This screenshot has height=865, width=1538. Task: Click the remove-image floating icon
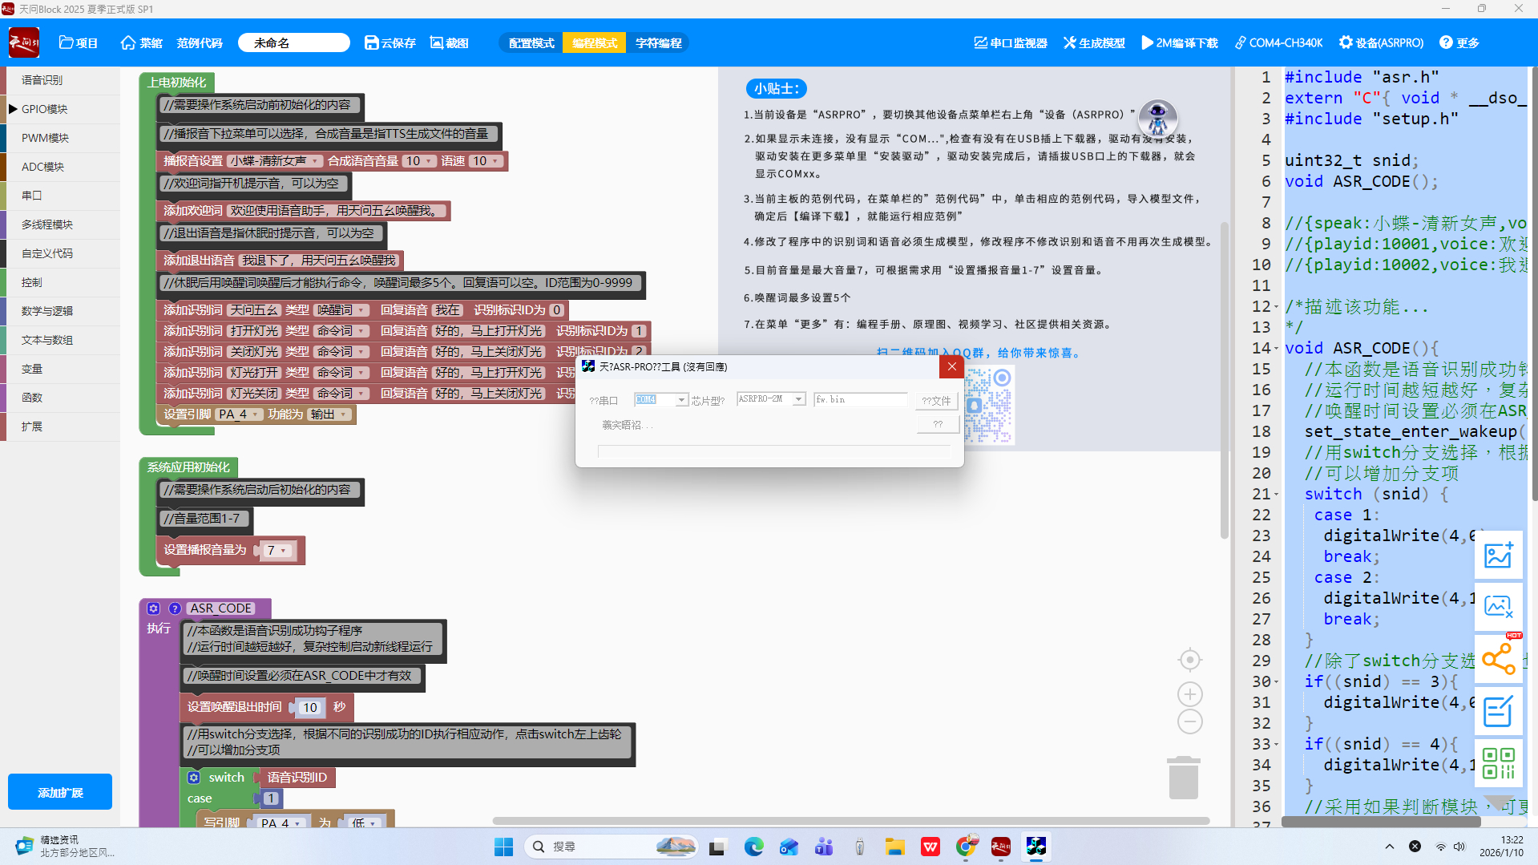(1498, 607)
